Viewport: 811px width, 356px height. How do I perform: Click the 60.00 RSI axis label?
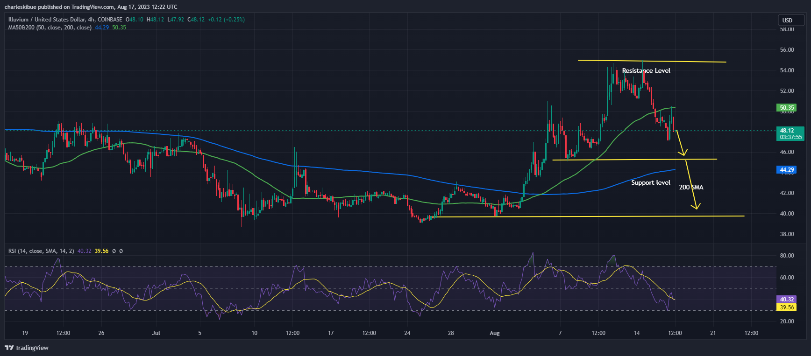point(787,278)
